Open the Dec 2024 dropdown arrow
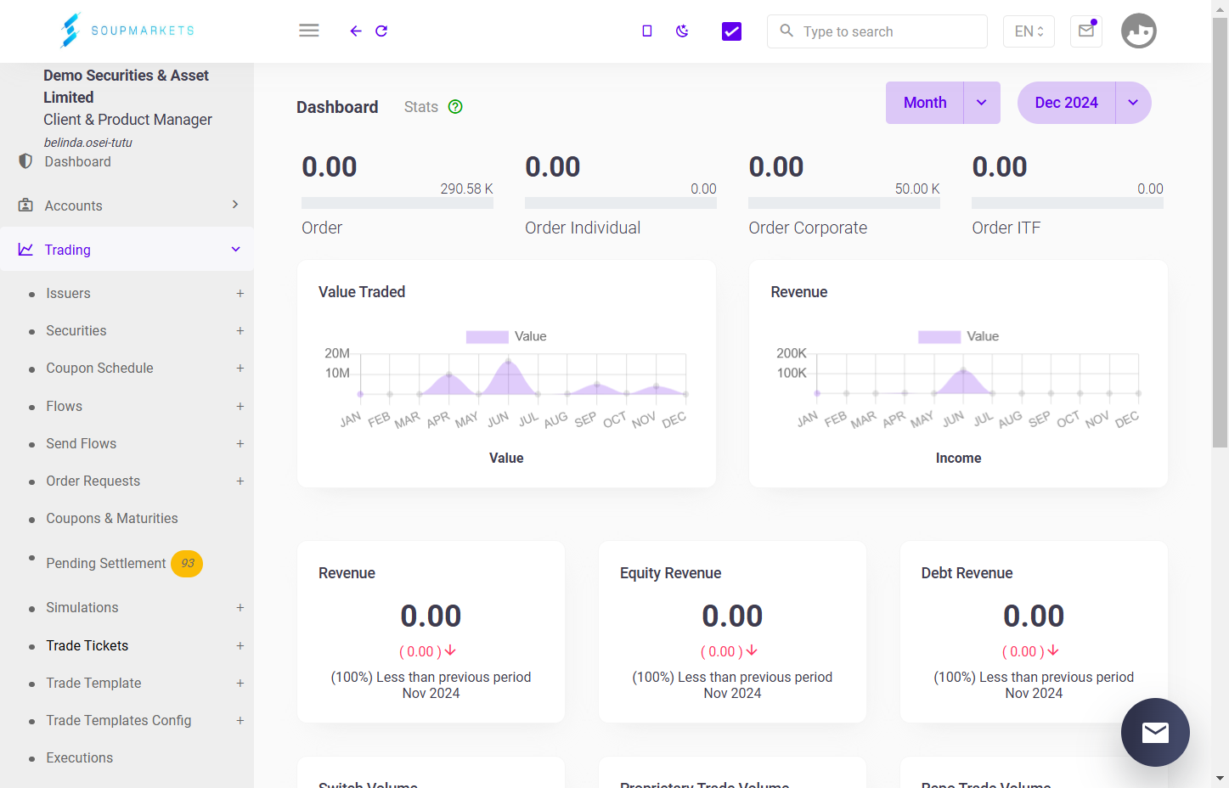Image resolution: width=1229 pixels, height=788 pixels. (x=1133, y=103)
